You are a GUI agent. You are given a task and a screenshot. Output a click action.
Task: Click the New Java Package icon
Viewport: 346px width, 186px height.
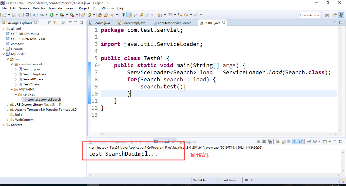[x=83, y=15]
